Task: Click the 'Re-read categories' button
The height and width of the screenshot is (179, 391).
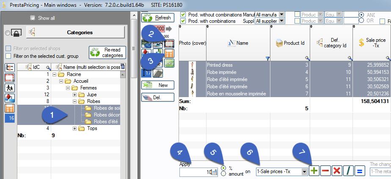Action: tap(107, 52)
